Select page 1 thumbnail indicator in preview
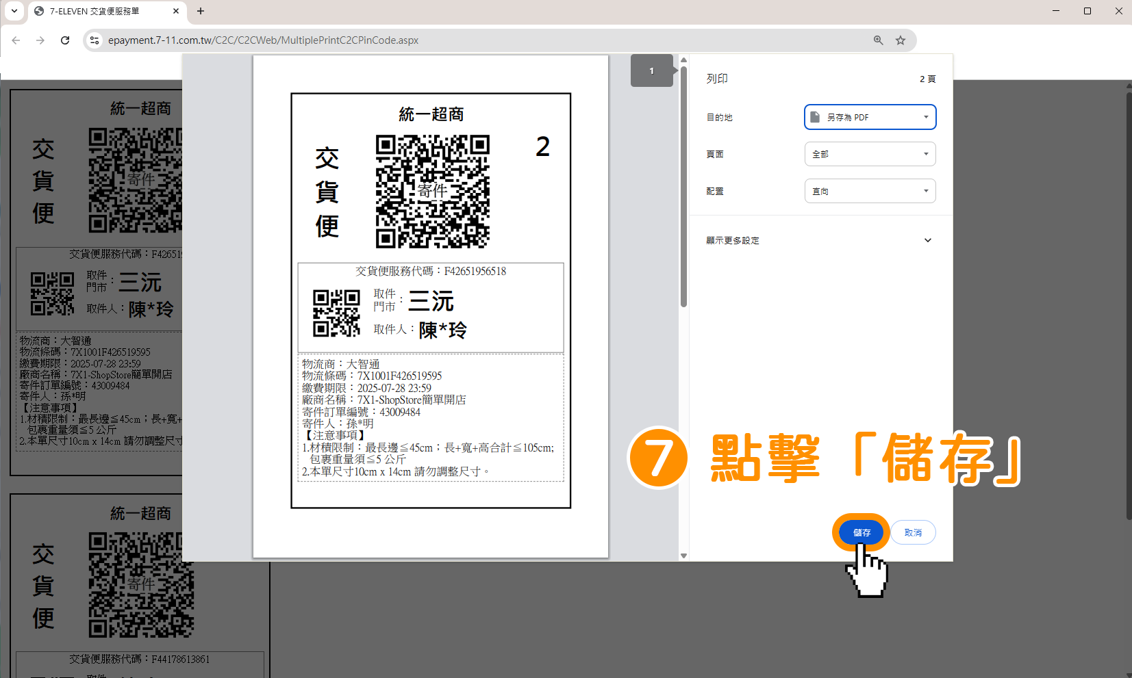Screen dimensions: 1132x678 pos(652,70)
